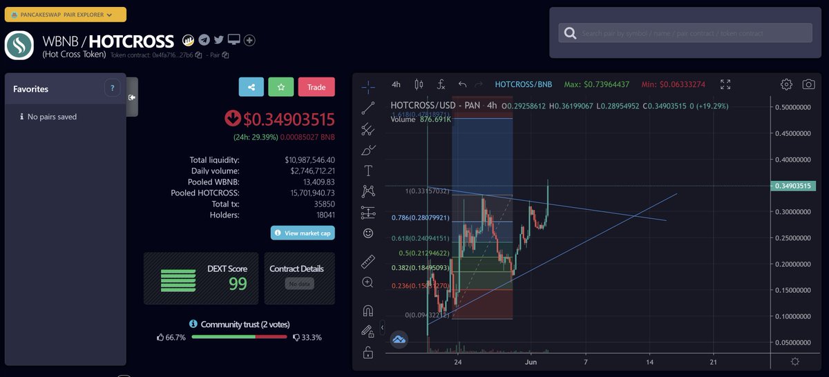Copy the token contract address
Viewport: 829px width, 377px height.
pos(198,55)
